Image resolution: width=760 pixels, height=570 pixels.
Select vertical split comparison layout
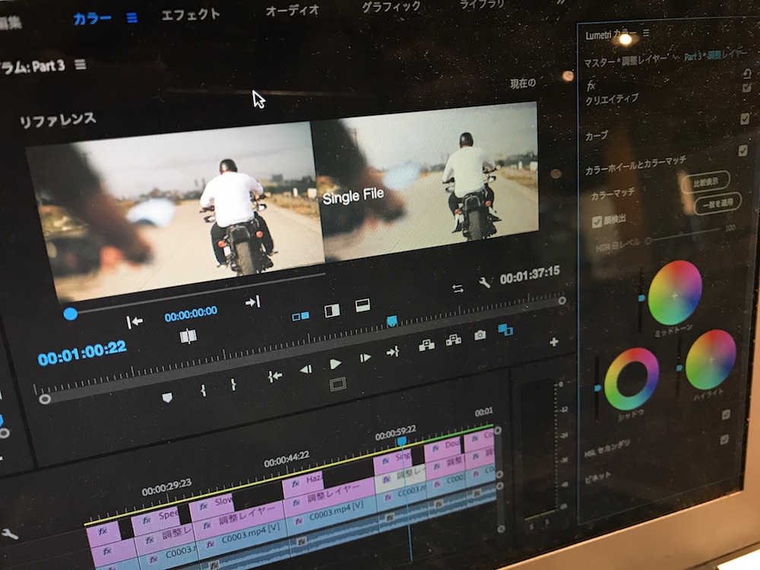332,311
